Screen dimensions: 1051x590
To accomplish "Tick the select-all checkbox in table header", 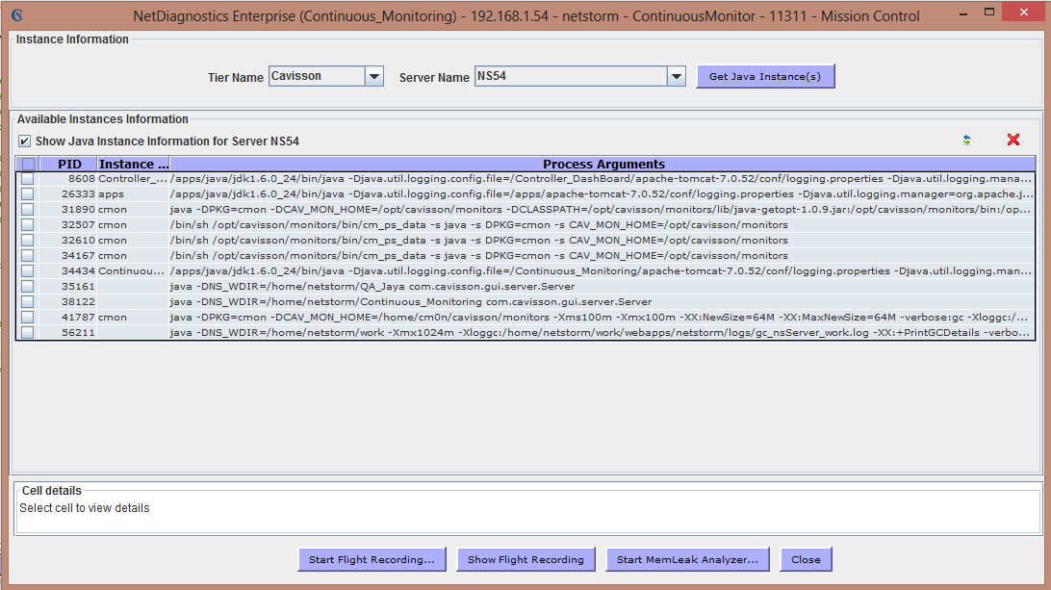I will pos(28,164).
